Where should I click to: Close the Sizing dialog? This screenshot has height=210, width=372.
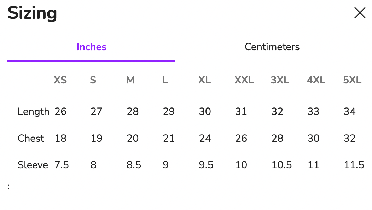pyautogui.click(x=360, y=13)
